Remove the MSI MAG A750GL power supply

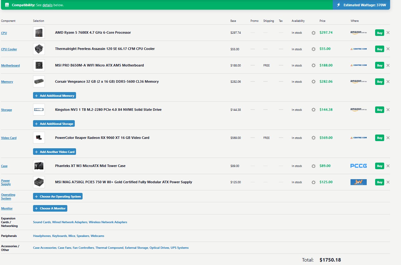(x=388, y=182)
